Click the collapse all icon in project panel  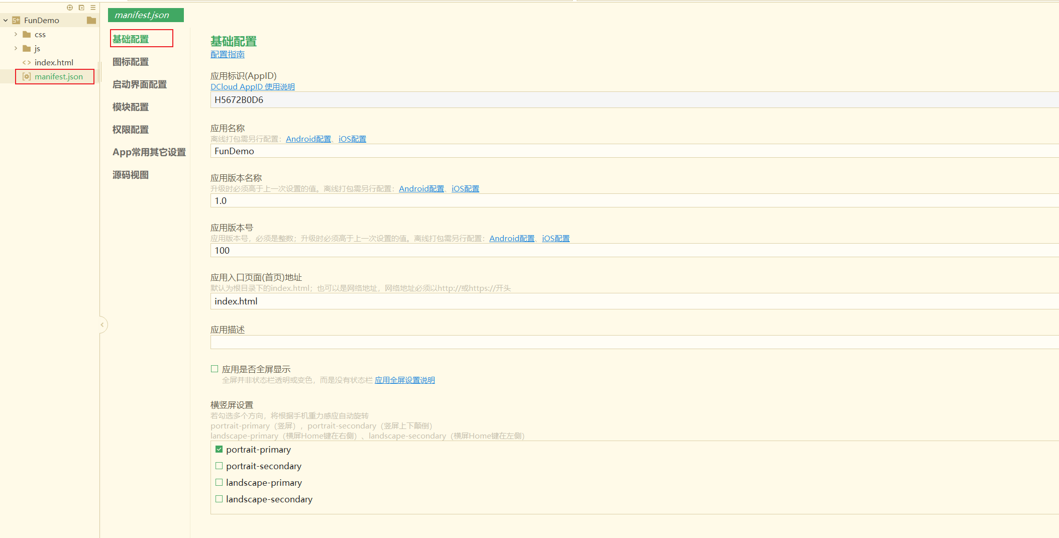click(x=81, y=8)
